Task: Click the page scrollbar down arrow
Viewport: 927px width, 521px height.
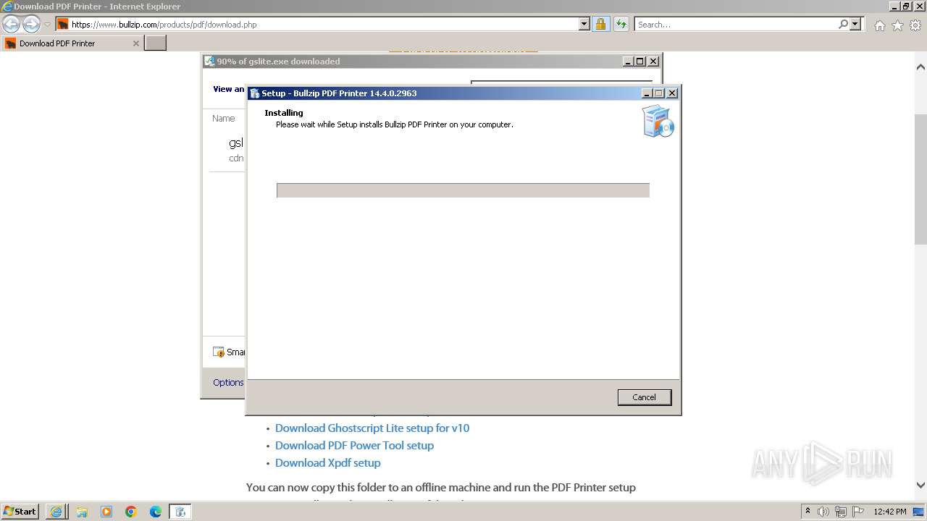Action: tap(920, 486)
